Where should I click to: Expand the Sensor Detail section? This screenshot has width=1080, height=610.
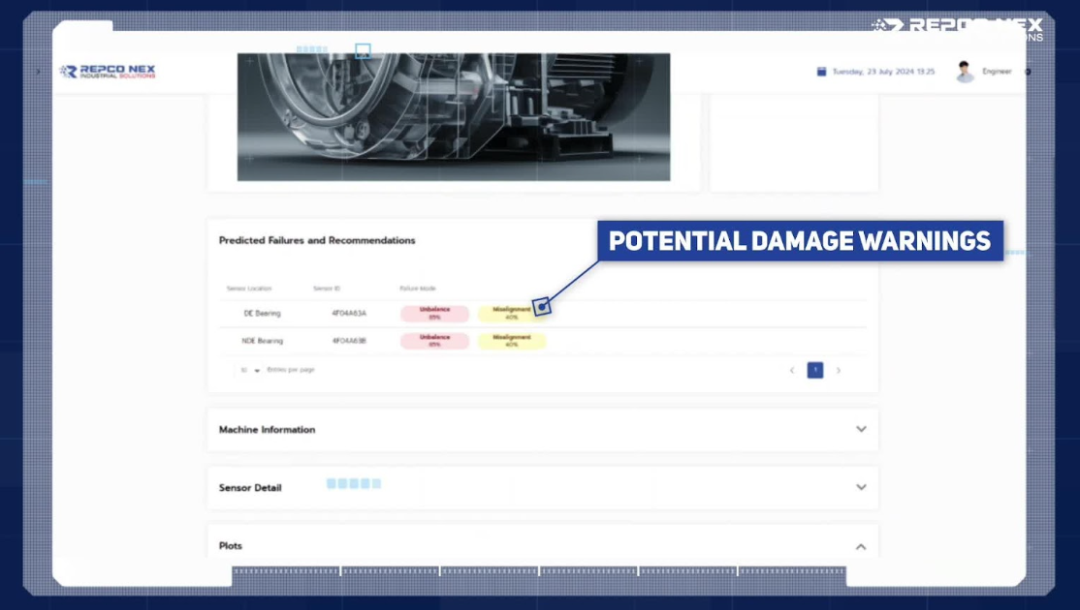pyautogui.click(x=860, y=487)
